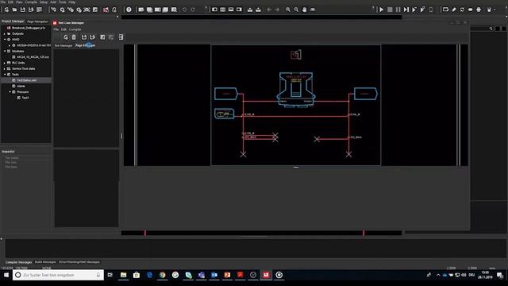
Task: Click the circular arrows Refresh icon
Action: (462, 10)
